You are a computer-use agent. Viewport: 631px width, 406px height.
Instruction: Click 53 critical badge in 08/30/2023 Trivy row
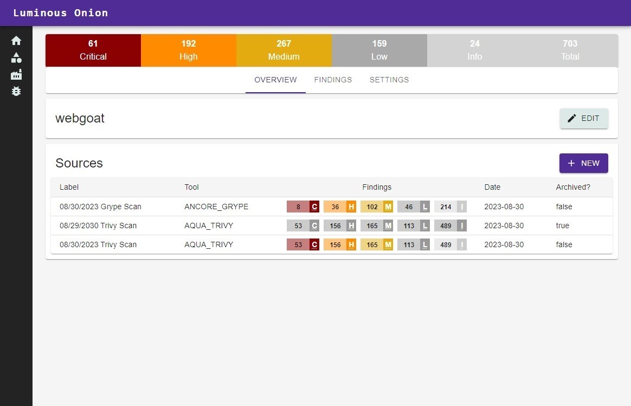point(302,244)
